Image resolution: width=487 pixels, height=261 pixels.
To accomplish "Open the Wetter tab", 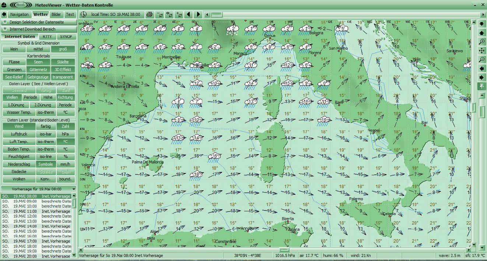I will tap(41, 14).
